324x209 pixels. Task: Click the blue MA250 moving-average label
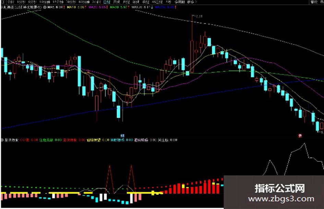coord(165,7)
